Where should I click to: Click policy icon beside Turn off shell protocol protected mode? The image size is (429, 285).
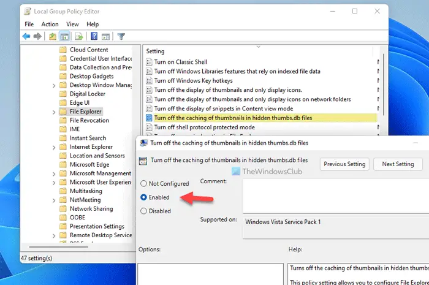[x=149, y=127]
